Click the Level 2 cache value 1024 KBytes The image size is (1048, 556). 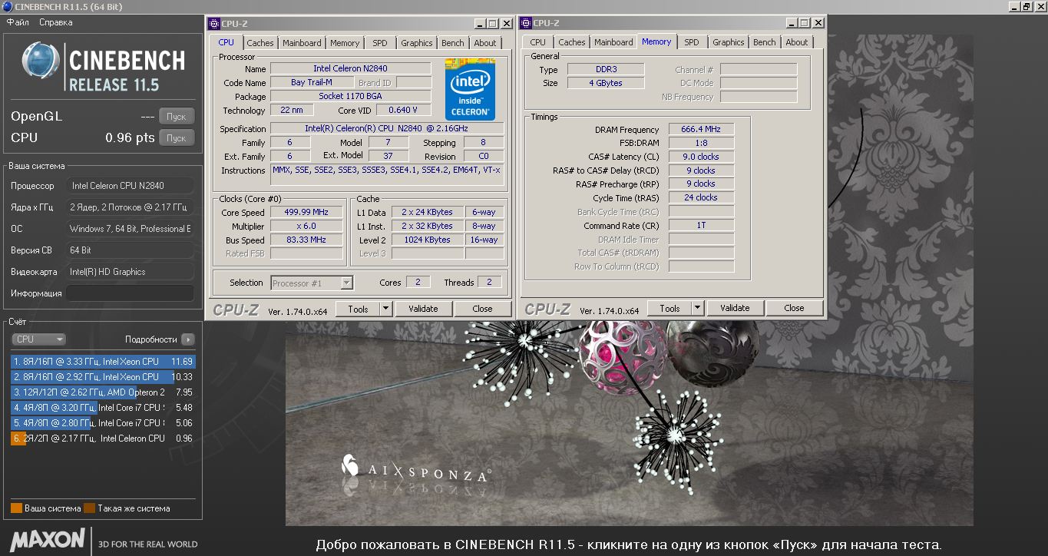[427, 240]
